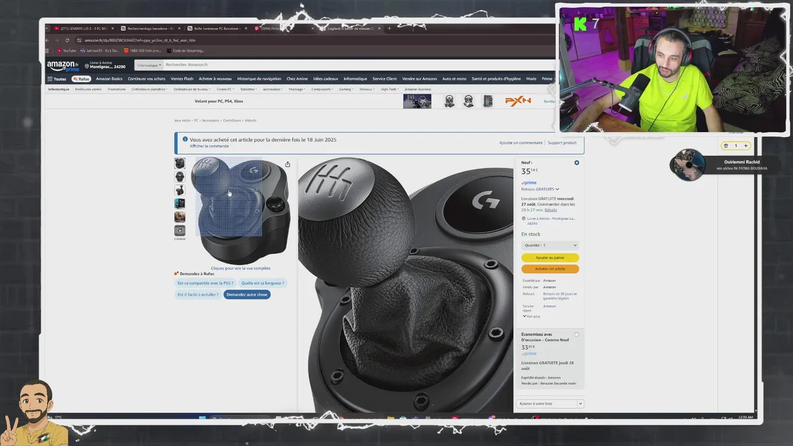Ask Rufus Quelle est sa longueur
Viewport: 793px width, 446px height.
coord(263,283)
